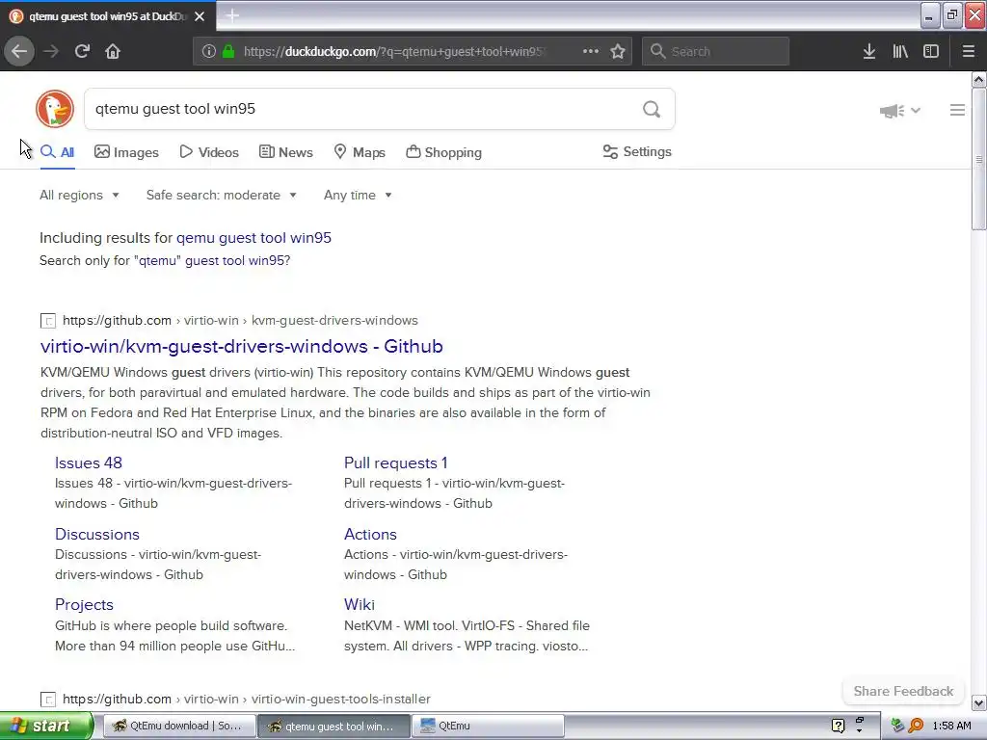Open the Projects sublink
987x740 pixels.
click(x=85, y=605)
